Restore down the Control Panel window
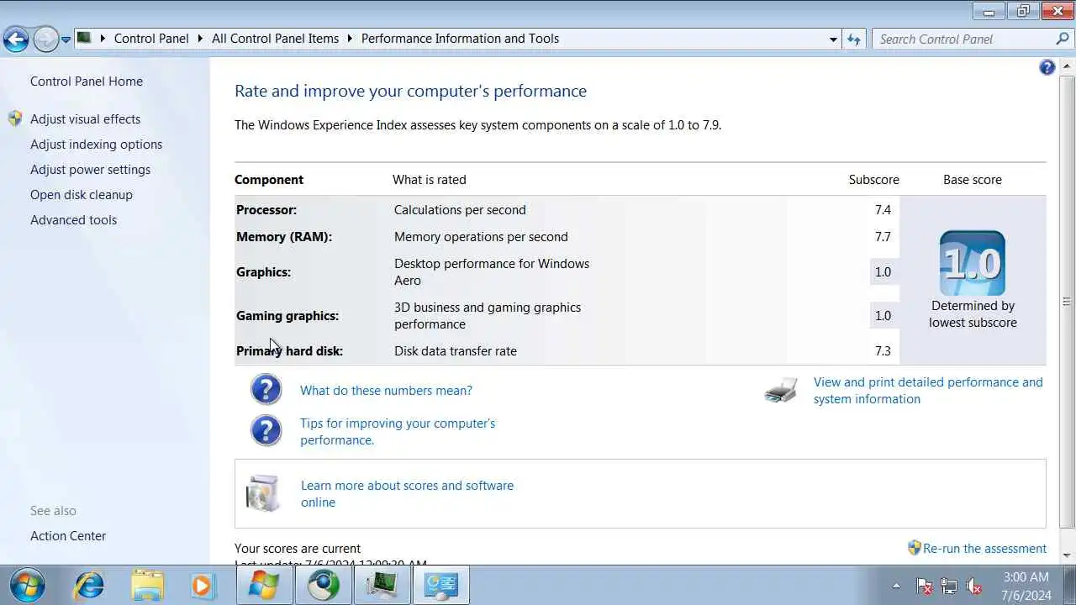This screenshot has width=1076, height=605. [x=1023, y=11]
